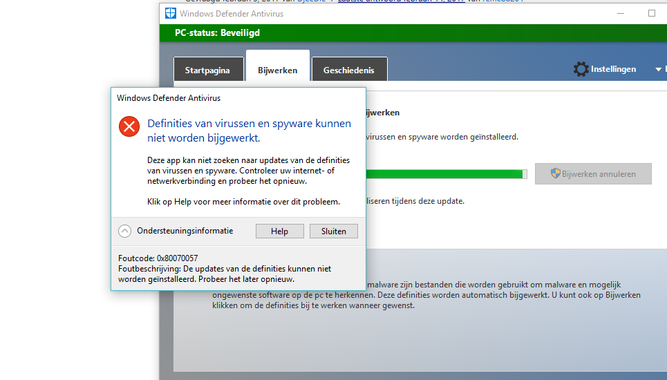
Task: Click the blue error heading 'Definities van virussen'
Action: point(250,131)
